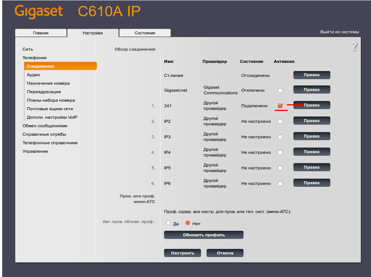The width and height of the screenshot is (371, 277).
Task: Open the Справочные службы section
Action: (x=44, y=135)
